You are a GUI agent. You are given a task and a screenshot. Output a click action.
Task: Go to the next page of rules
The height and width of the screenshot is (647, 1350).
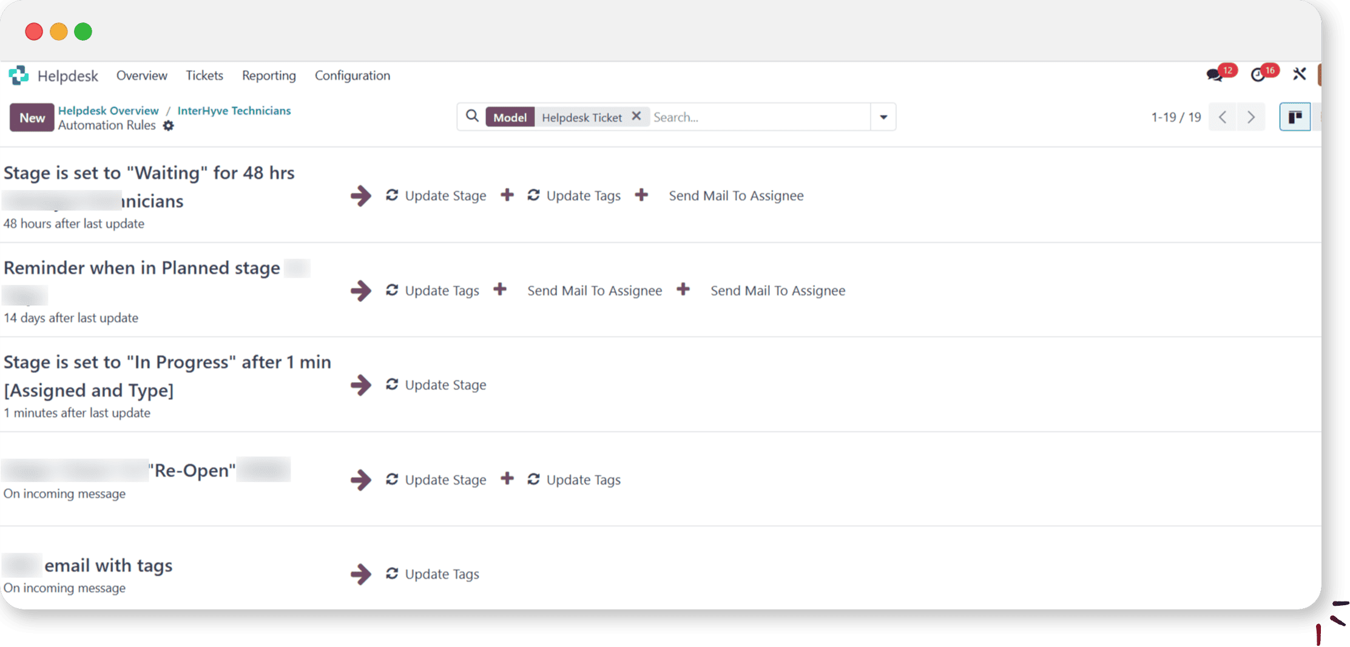tap(1251, 117)
